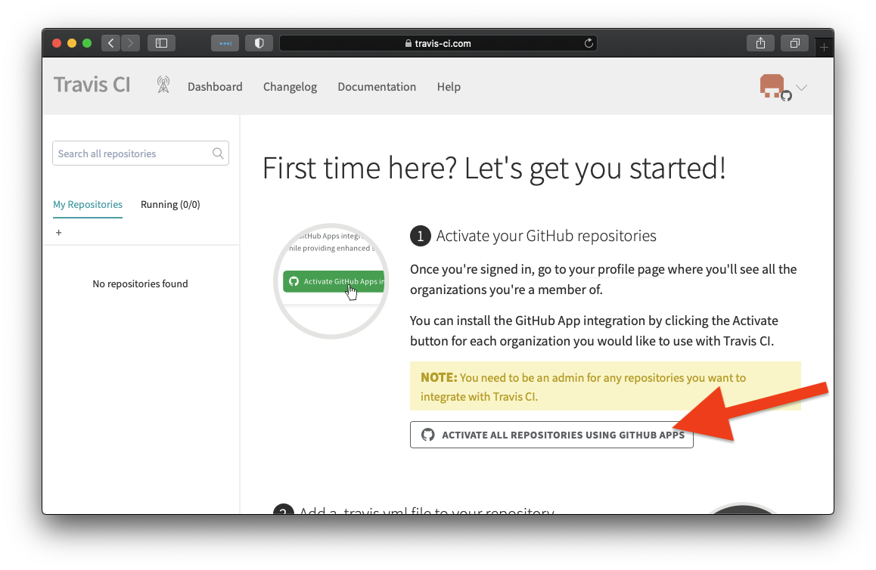Click the search magnifier icon

218,153
